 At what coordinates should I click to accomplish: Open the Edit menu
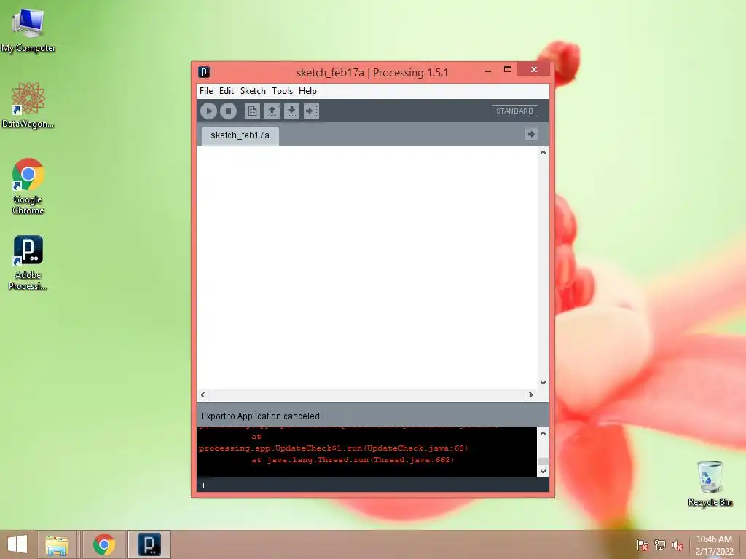tap(227, 91)
